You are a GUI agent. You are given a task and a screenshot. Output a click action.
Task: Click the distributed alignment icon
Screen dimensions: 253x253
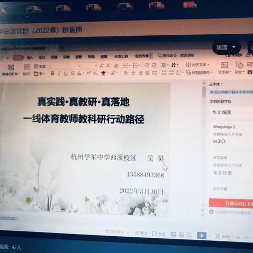click(x=154, y=73)
